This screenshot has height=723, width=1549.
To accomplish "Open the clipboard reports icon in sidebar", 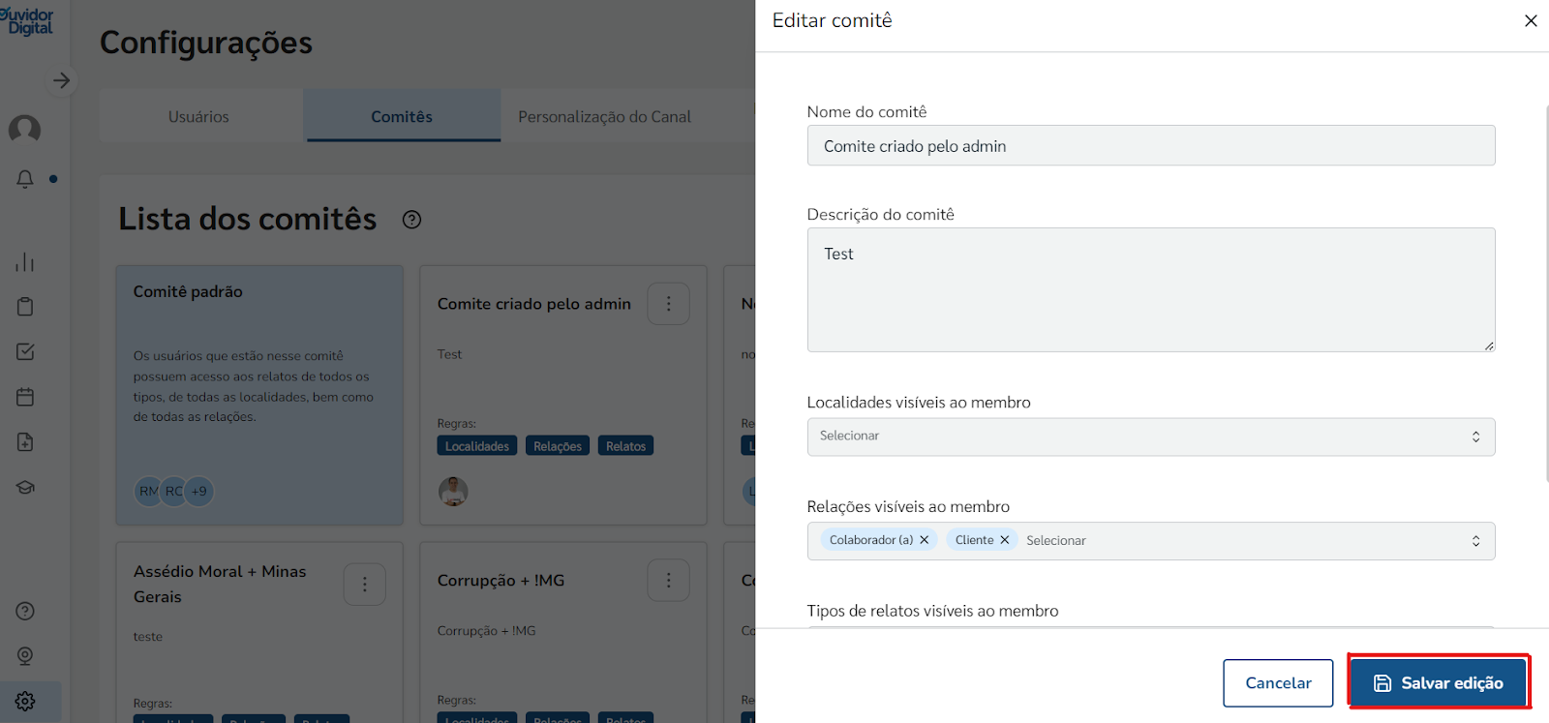I will coord(25,307).
